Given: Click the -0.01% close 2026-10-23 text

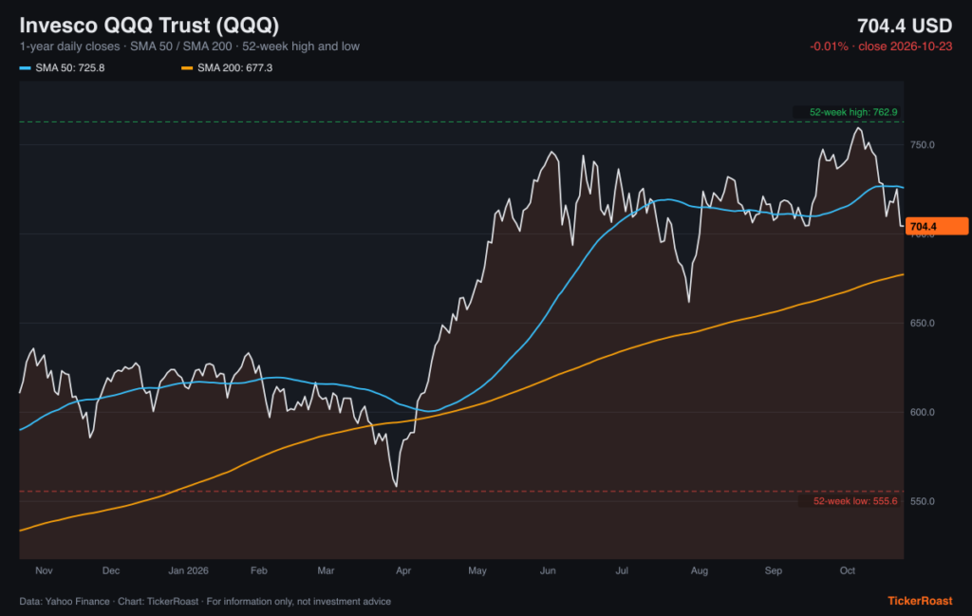Looking at the screenshot, I should click(881, 47).
